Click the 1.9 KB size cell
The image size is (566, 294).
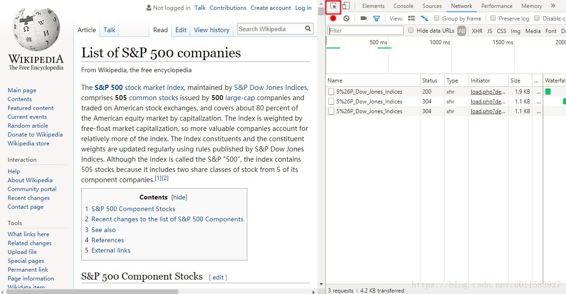click(x=520, y=92)
